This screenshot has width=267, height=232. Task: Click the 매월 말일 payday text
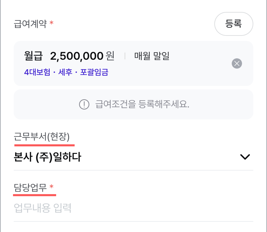pyautogui.click(x=152, y=56)
